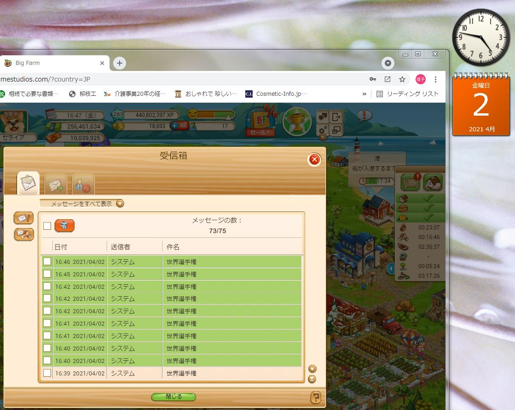Open the Cosmetic-Info.jp bookmark
This screenshot has width=515, height=410.
(276, 94)
